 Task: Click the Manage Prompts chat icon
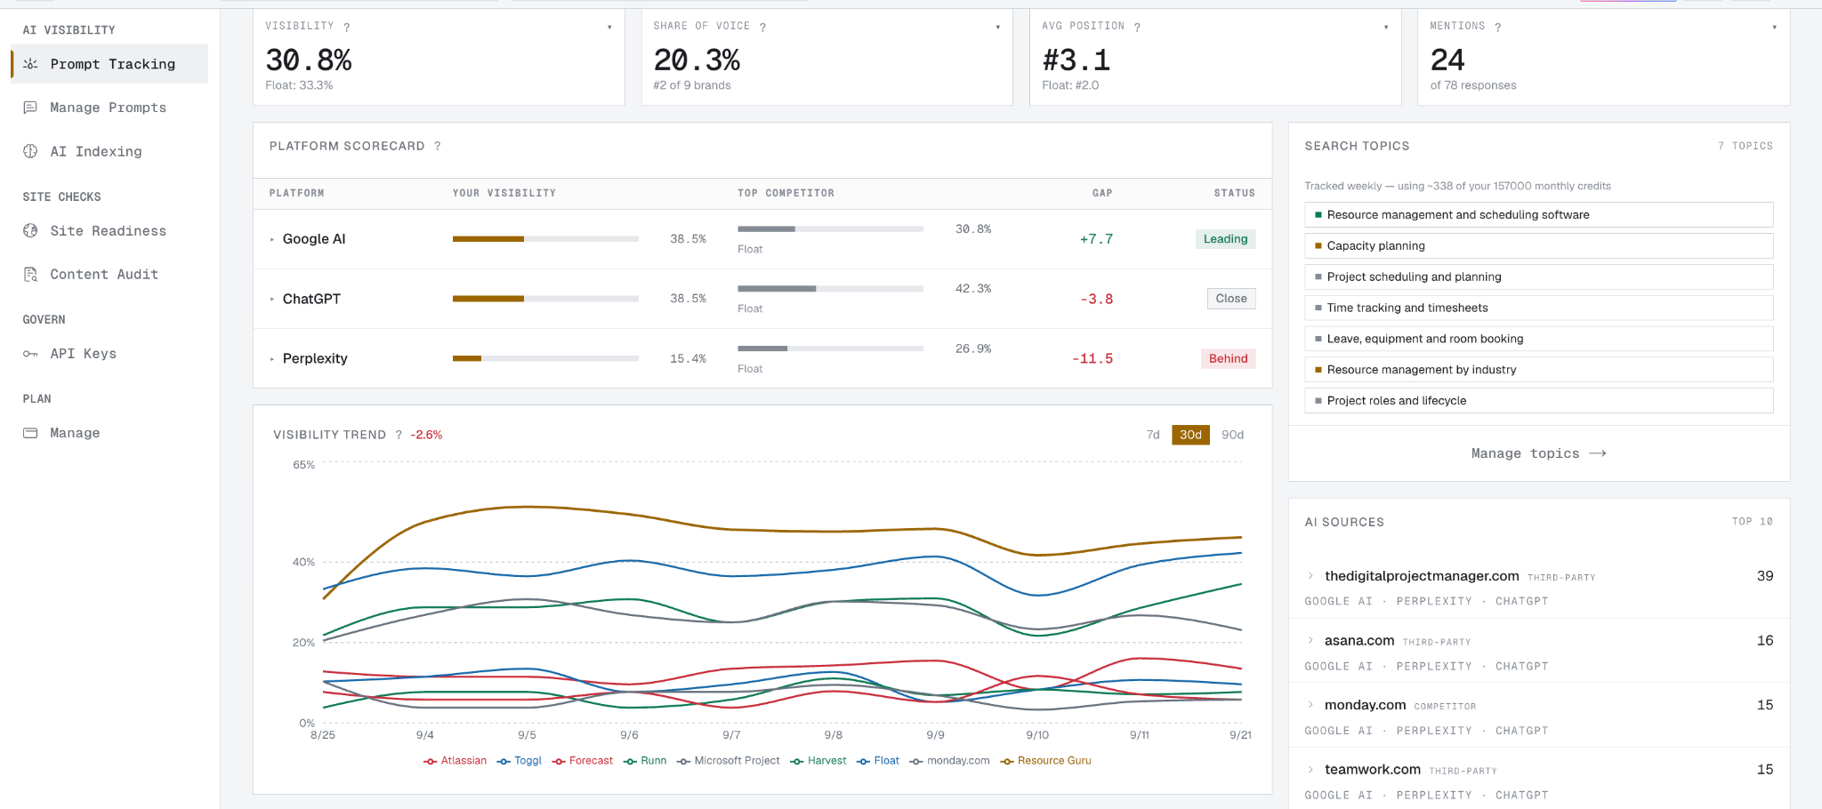(30, 108)
